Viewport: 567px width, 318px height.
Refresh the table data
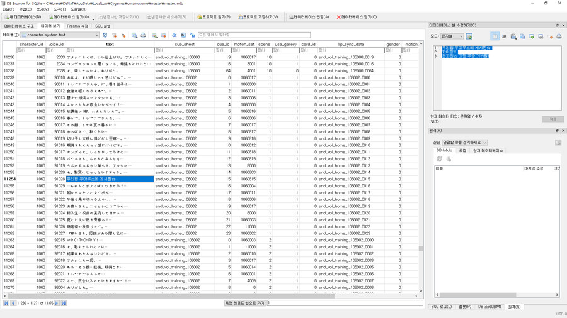pyautogui.click(x=105, y=35)
